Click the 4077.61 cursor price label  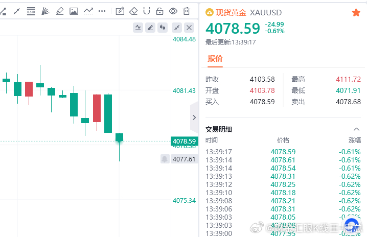pos(184,159)
